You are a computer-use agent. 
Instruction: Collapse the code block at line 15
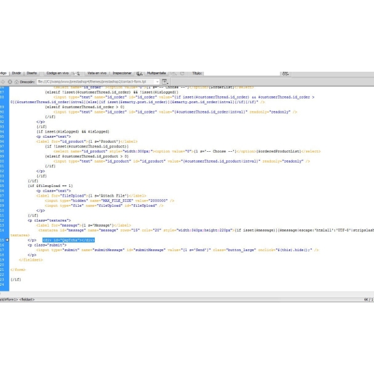[x=7, y=240]
